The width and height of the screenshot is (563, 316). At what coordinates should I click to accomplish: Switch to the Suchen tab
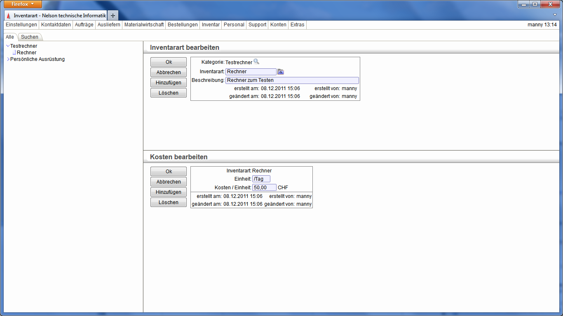(x=30, y=37)
